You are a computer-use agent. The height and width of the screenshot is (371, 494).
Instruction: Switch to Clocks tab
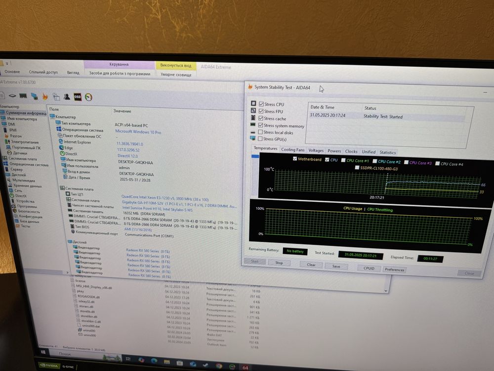pos(351,151)
